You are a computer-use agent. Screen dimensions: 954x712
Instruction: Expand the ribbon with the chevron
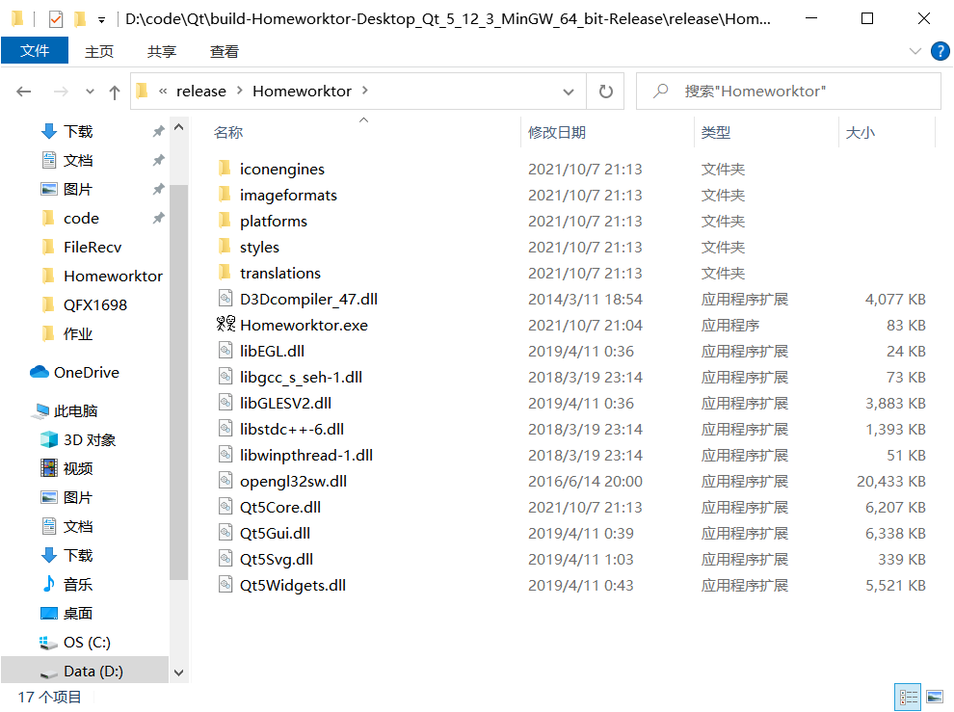[x=914, y=51]
